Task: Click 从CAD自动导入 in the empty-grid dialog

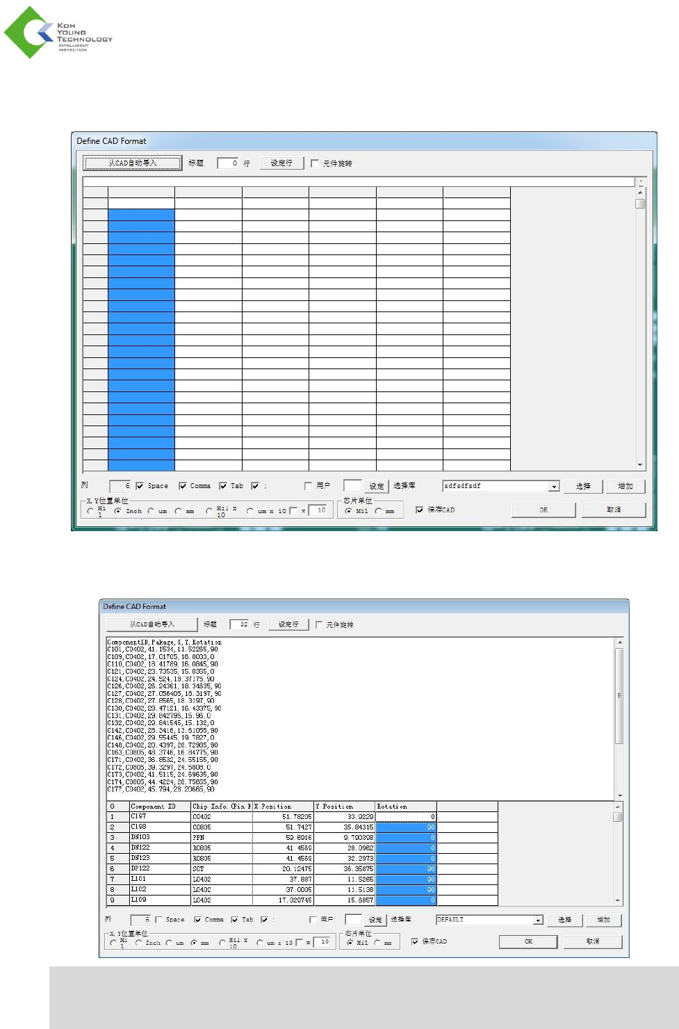Action: tap(133, 163)
